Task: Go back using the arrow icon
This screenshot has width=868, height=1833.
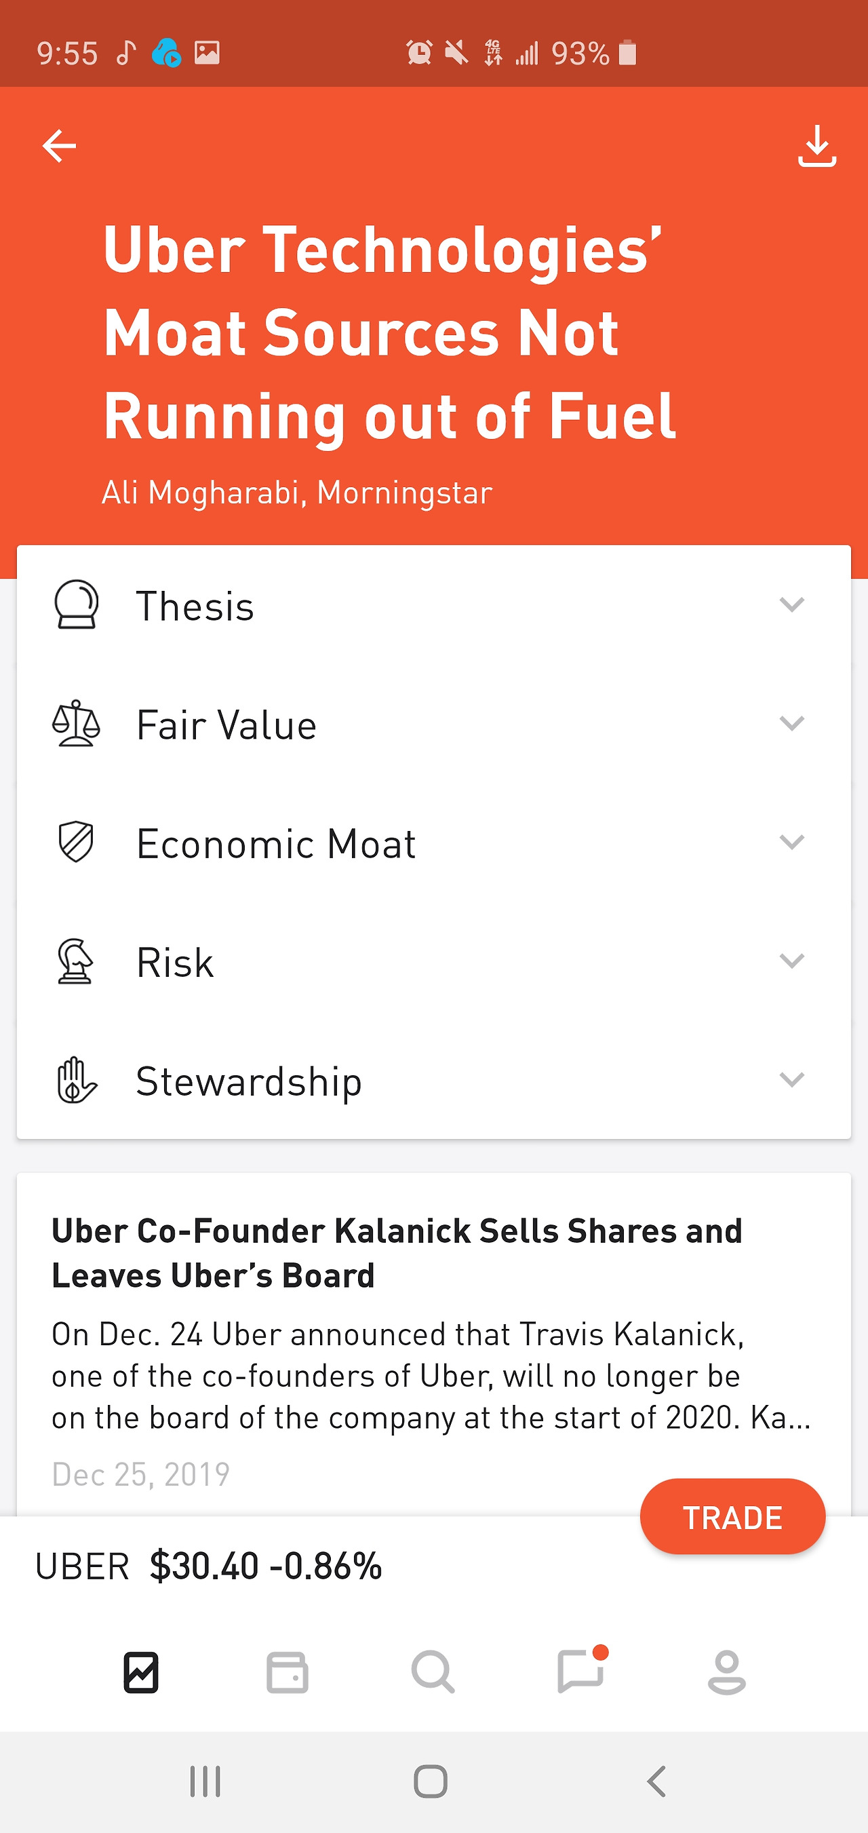Action: tap(59, 146)
